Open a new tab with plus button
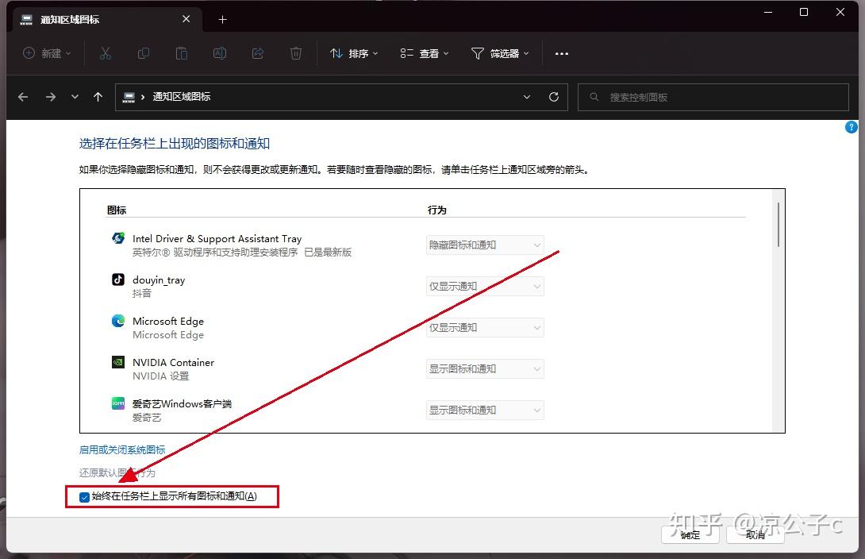This screenshot has width=865, height=559. pos(222,20)
